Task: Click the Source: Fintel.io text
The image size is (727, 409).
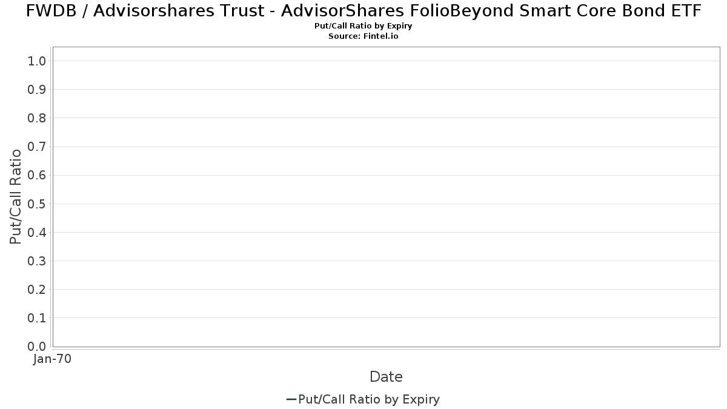Action: pos(363,36)
